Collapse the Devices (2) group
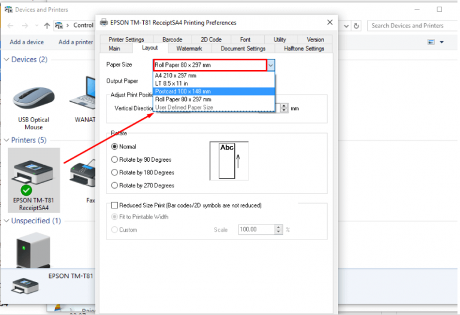 tap(7, 59)
